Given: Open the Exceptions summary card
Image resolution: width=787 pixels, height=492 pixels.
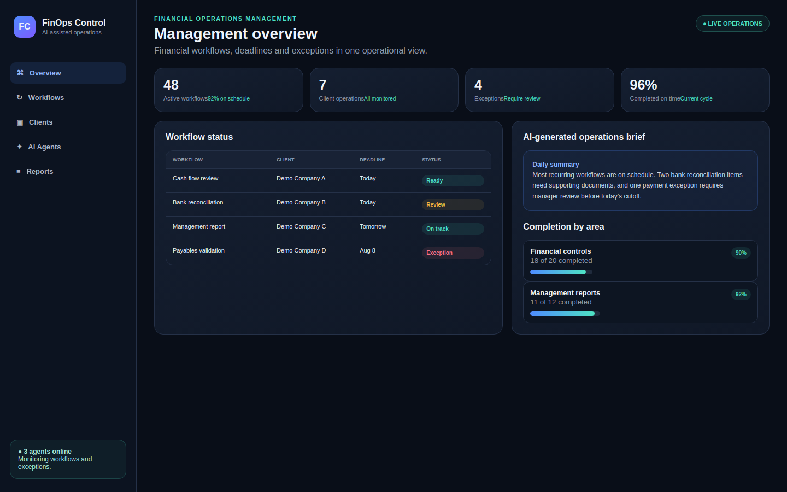Looking at the screenshot, I should coord(539,90).
